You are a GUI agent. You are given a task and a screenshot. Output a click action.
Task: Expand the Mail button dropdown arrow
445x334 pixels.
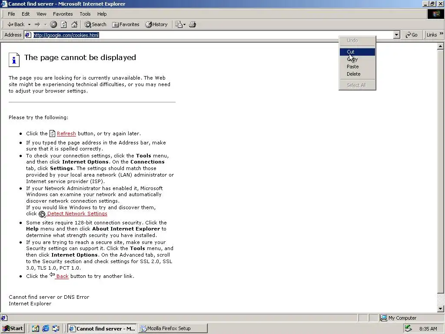click(x=184, y=24)
